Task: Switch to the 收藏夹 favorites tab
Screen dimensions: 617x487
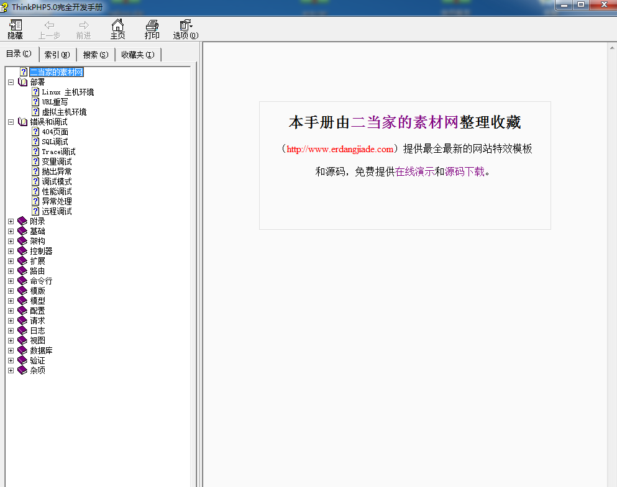Action: point(138,55)
